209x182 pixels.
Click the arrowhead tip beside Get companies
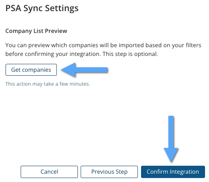click(62, 70)
